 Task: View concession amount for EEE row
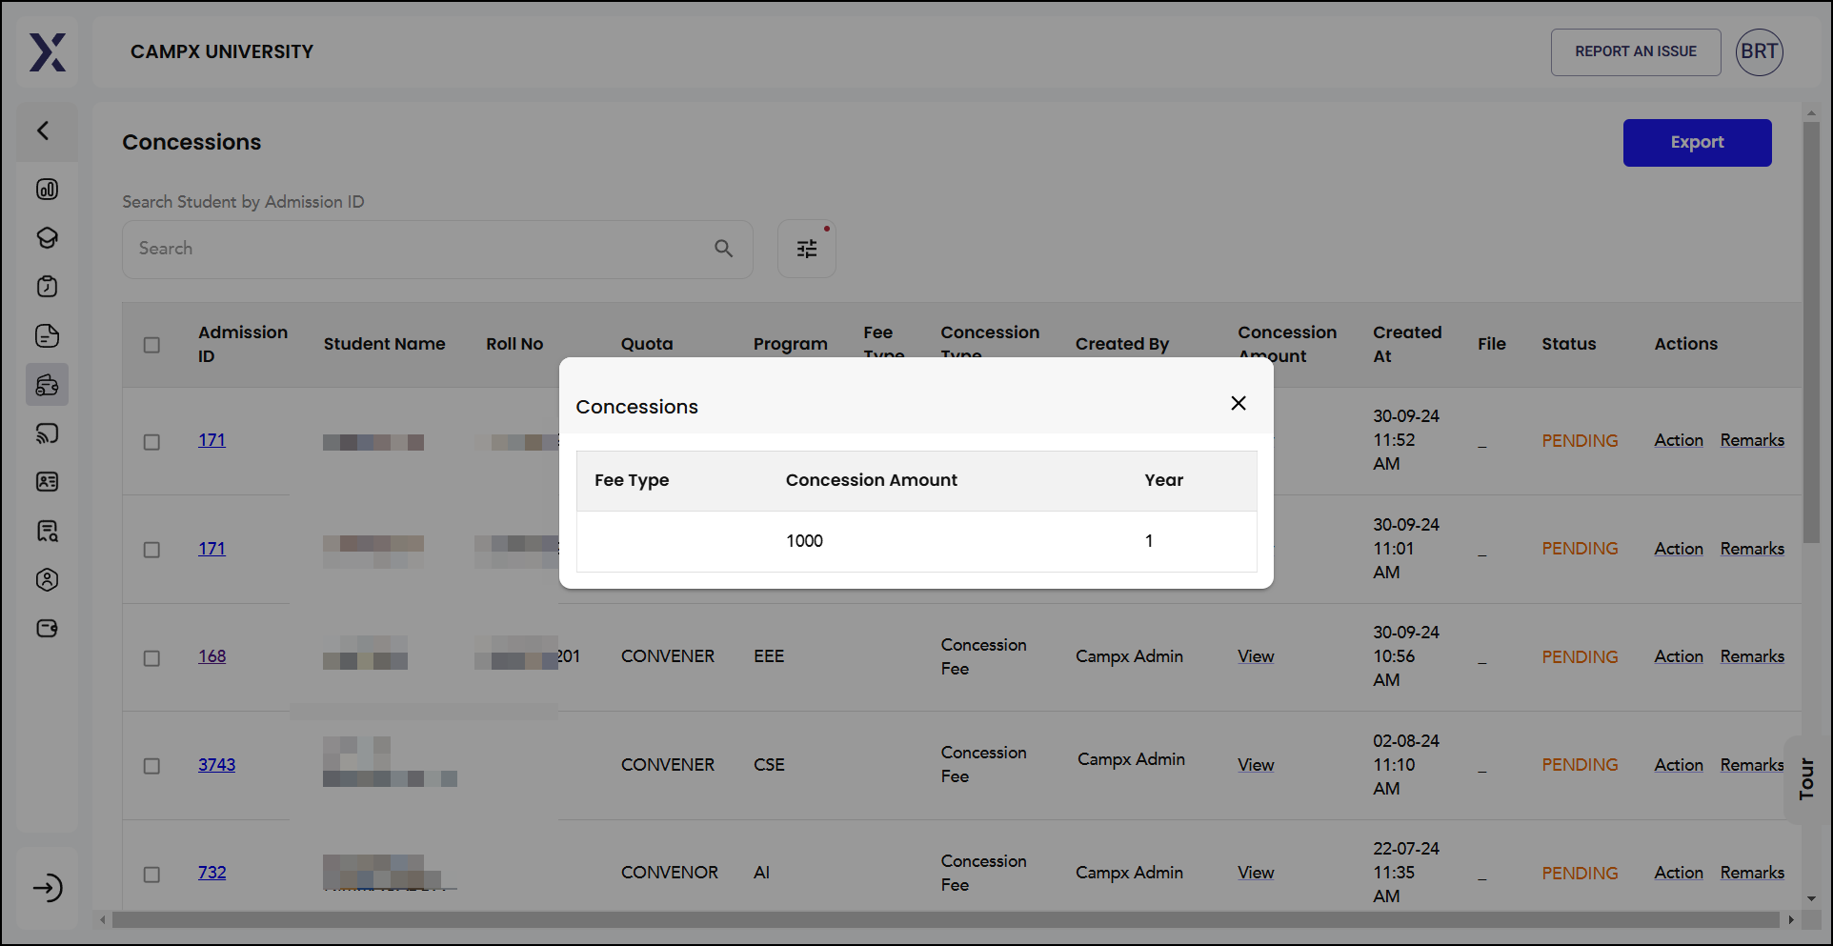(1256, 656)
